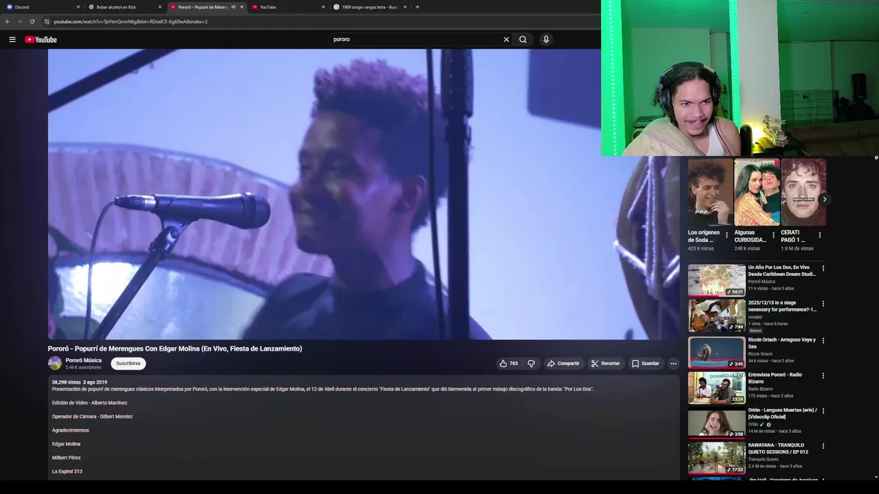The width and height of the screenshot is (879, 494).
Task: Open options for Algunas CURIOSIDA short
Action: (773, 235)
